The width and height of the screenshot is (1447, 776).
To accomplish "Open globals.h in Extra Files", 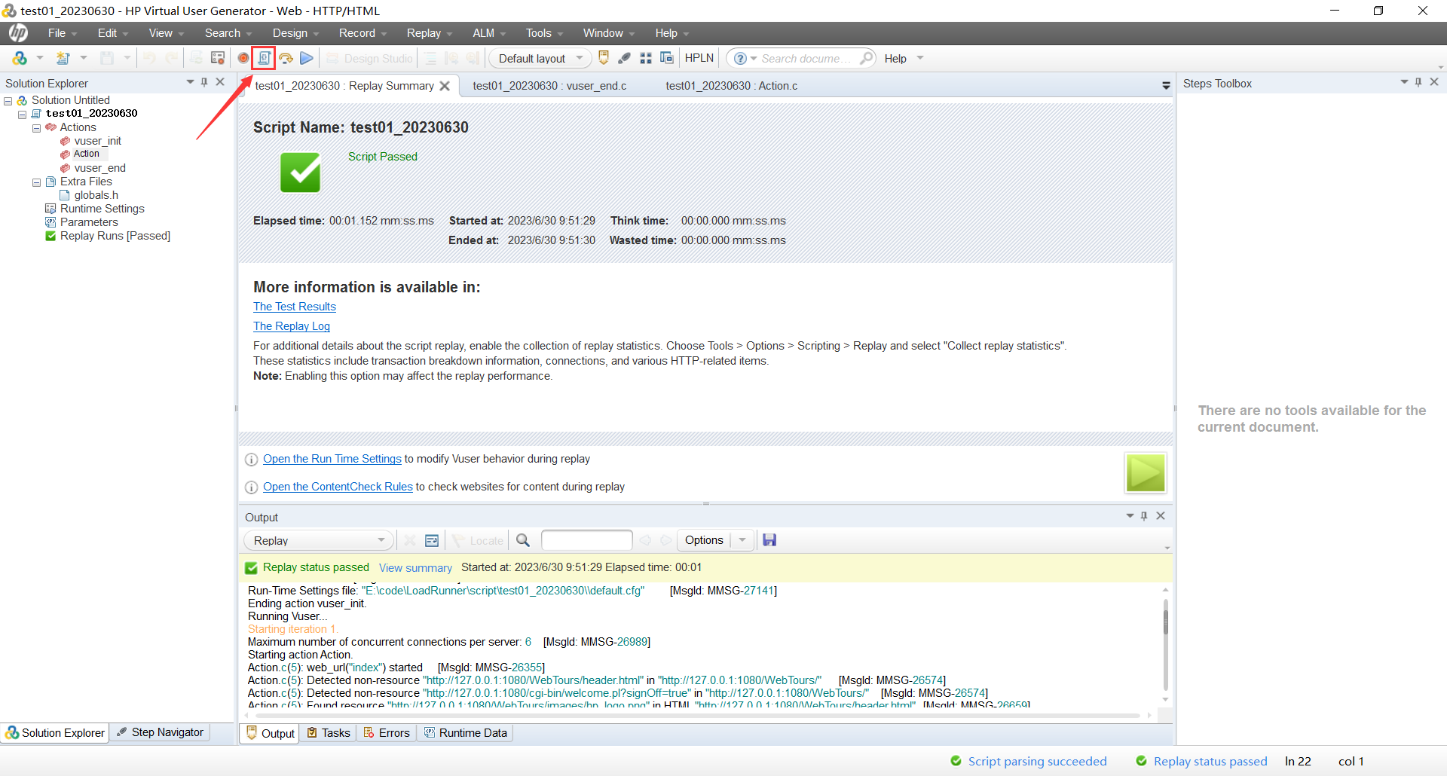I will (96, 195).
